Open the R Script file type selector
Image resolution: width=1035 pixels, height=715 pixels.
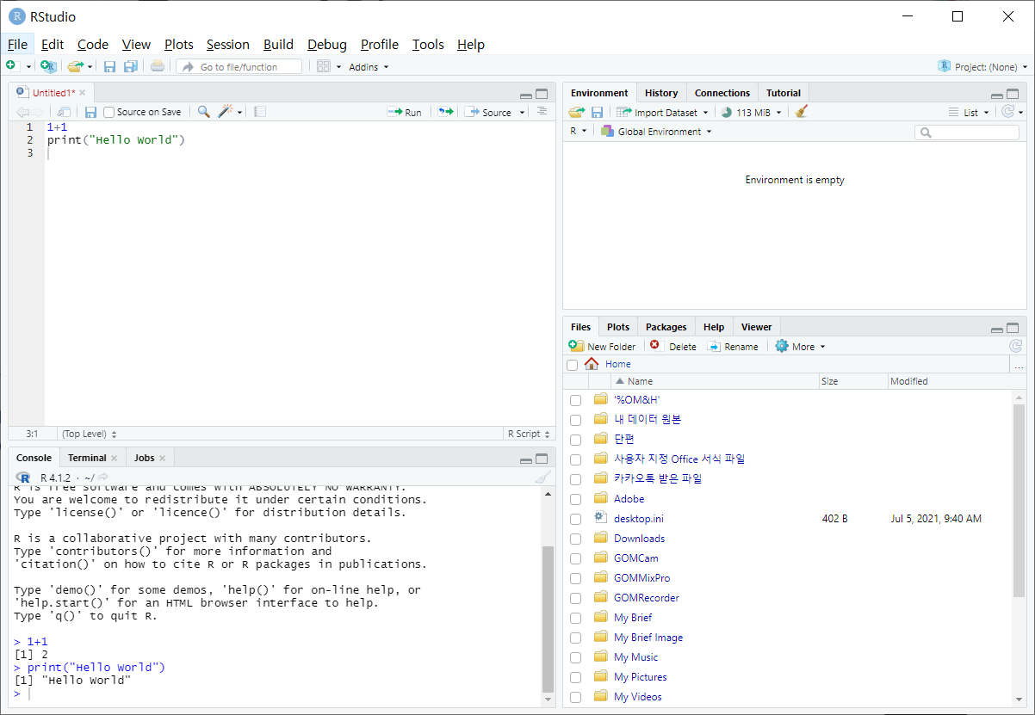pos(529,434)
